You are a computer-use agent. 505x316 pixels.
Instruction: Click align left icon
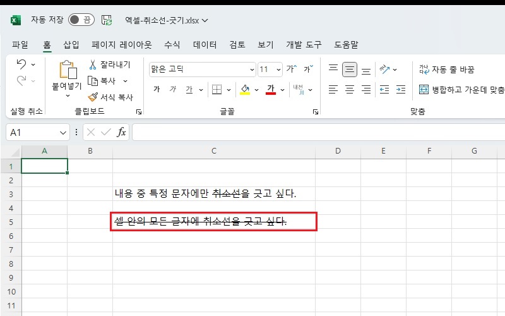click(x=333, y=89)
